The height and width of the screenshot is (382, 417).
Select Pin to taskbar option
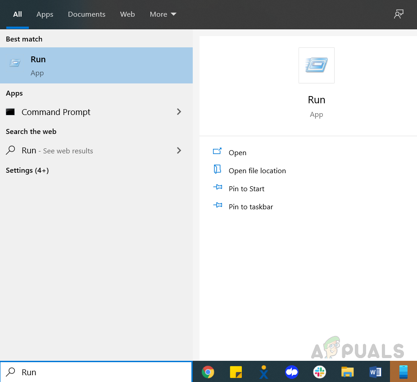click(250, 207)
